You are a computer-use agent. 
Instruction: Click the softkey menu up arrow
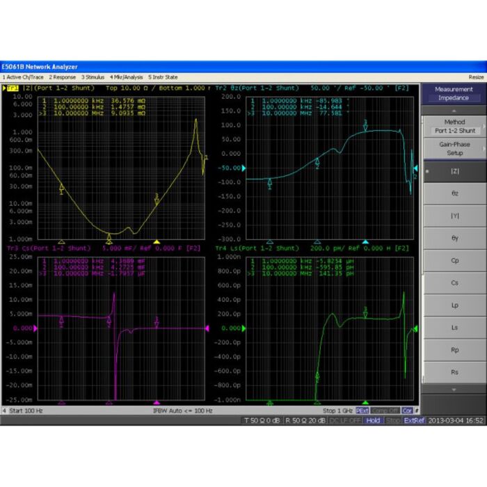tap(454, 111)
